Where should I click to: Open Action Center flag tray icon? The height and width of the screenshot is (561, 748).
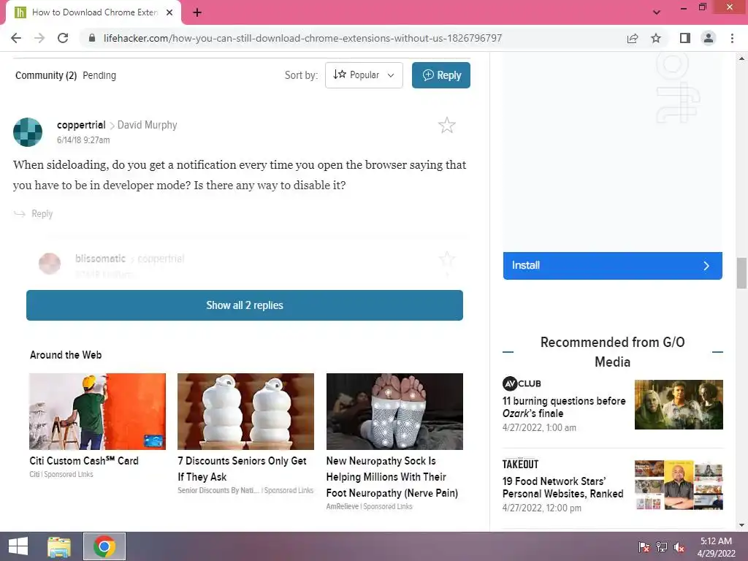644,546
